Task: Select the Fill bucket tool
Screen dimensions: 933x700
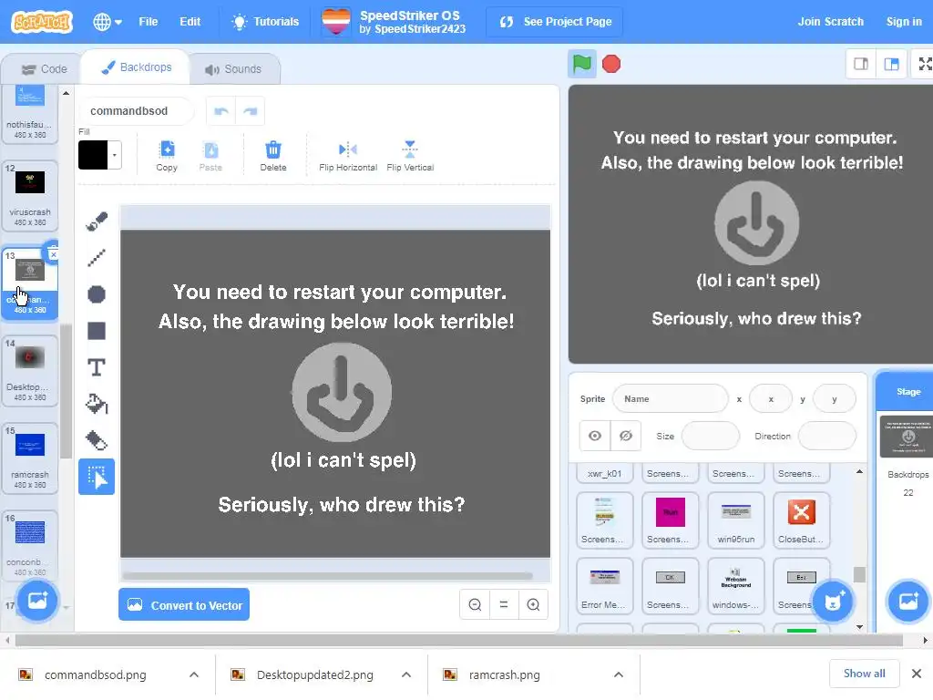Action: click(x=97, y=404)
